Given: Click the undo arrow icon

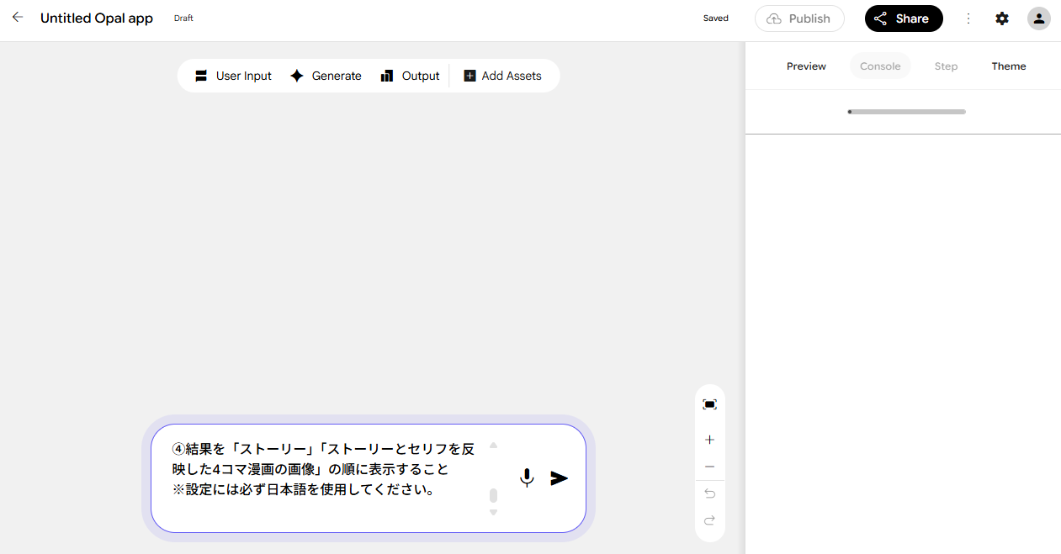Looking at the screenshot, I should [x=709, y=493].
